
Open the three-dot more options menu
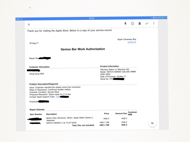tap(154, 23)
